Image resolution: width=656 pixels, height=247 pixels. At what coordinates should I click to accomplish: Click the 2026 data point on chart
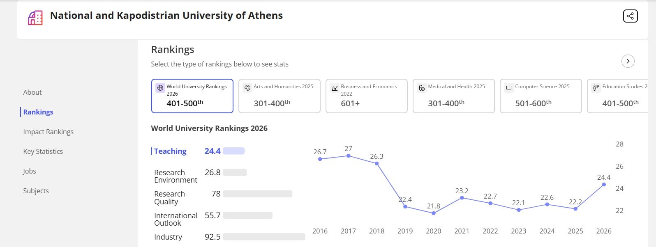coord(604,185)
